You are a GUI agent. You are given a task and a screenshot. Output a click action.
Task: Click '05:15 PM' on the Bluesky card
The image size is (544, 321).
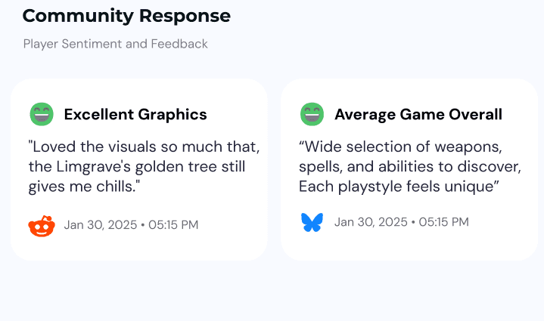(443, 222)
